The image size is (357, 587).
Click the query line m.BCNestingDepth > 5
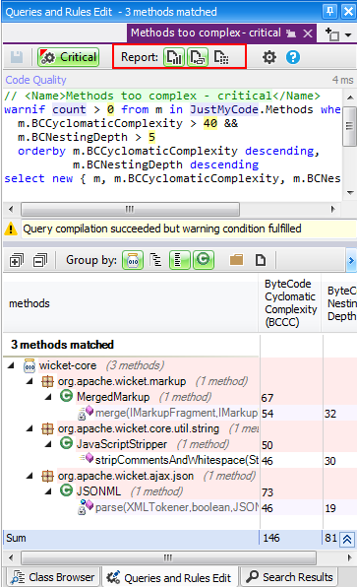point(86,137)
